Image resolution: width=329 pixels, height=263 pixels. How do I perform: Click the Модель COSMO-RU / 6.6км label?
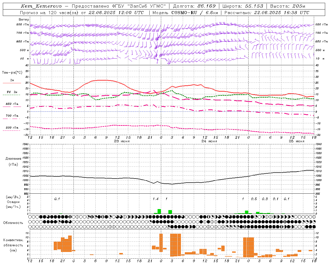[185, 13]
